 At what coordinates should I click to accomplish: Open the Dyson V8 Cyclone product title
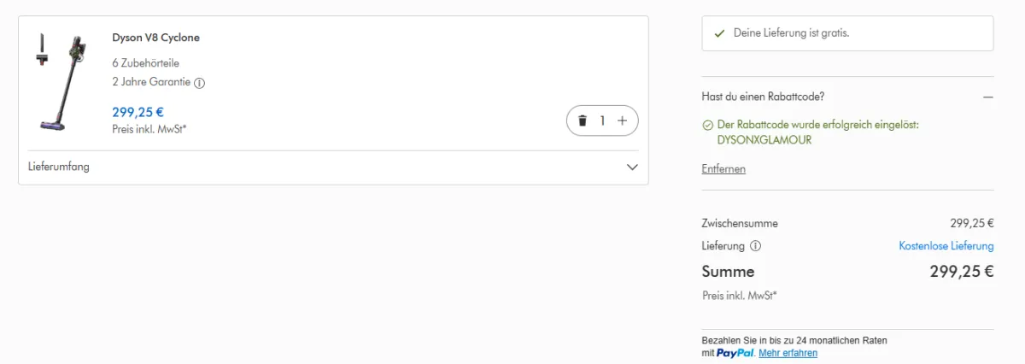tap(155, 38)
